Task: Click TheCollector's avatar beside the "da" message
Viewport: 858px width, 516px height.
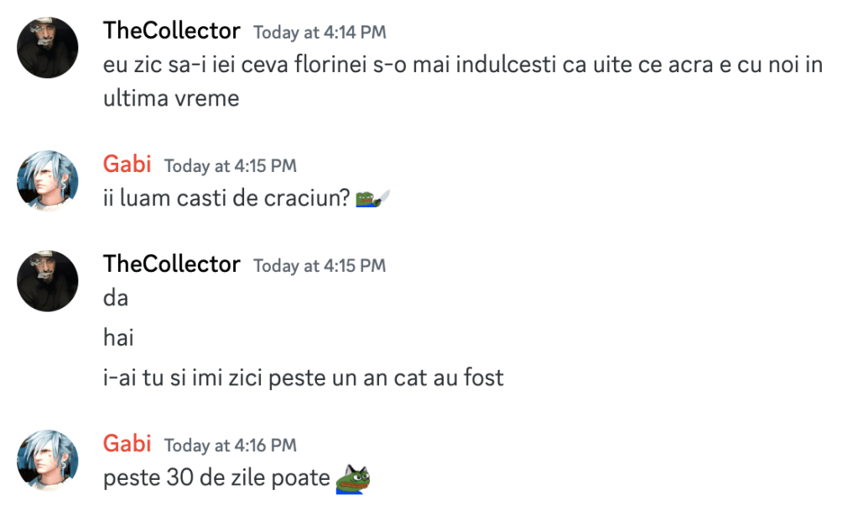Action: 48,281
